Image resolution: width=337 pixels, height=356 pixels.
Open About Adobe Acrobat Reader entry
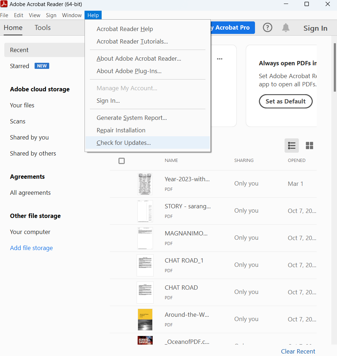139,59
